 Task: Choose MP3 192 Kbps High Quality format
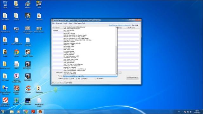tap(74, 37)
